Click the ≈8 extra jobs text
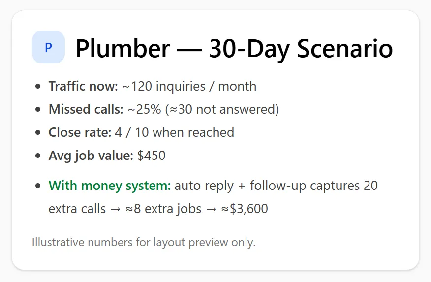This screenshot has height=282, width=431. [163, 209]
